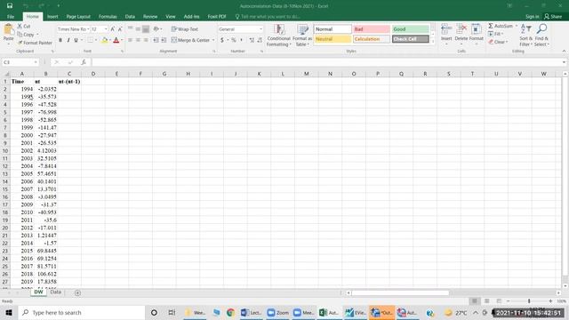The height and width of the screenshot is (320, 569).
Task: Open the General number format dropdown
Action: pyautogui.click(x=260, y=29)
